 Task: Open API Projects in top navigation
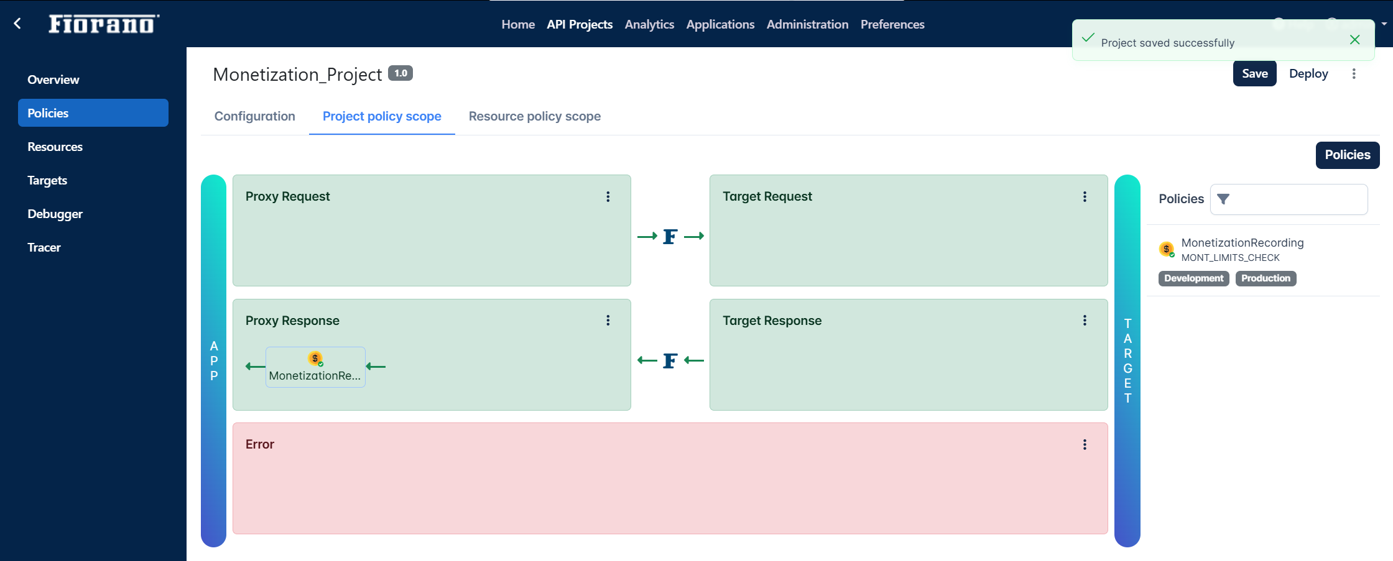pos(580,24)
